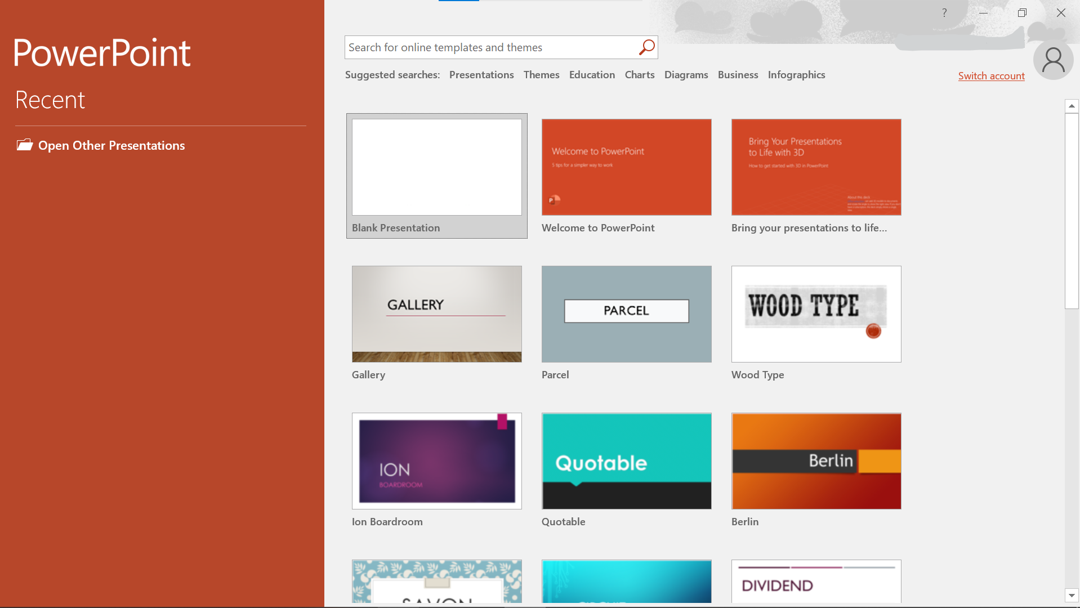Click the 'Blank Presentation' caption text
The image size is (1080, 608).
coord(396,228)
